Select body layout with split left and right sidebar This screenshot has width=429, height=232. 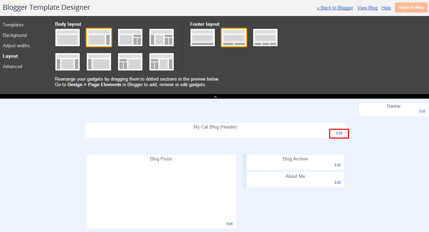click(x=162, y=62)
